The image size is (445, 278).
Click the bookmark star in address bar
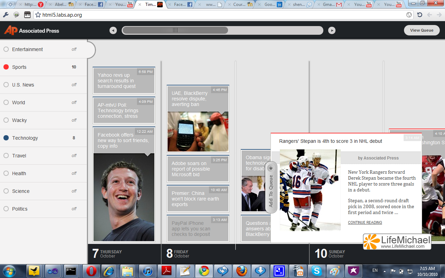(x=38, y=15)
